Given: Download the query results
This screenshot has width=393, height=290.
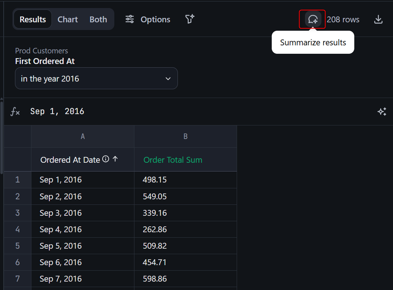Looking at the screenshot, I should [x=378, y=19].
